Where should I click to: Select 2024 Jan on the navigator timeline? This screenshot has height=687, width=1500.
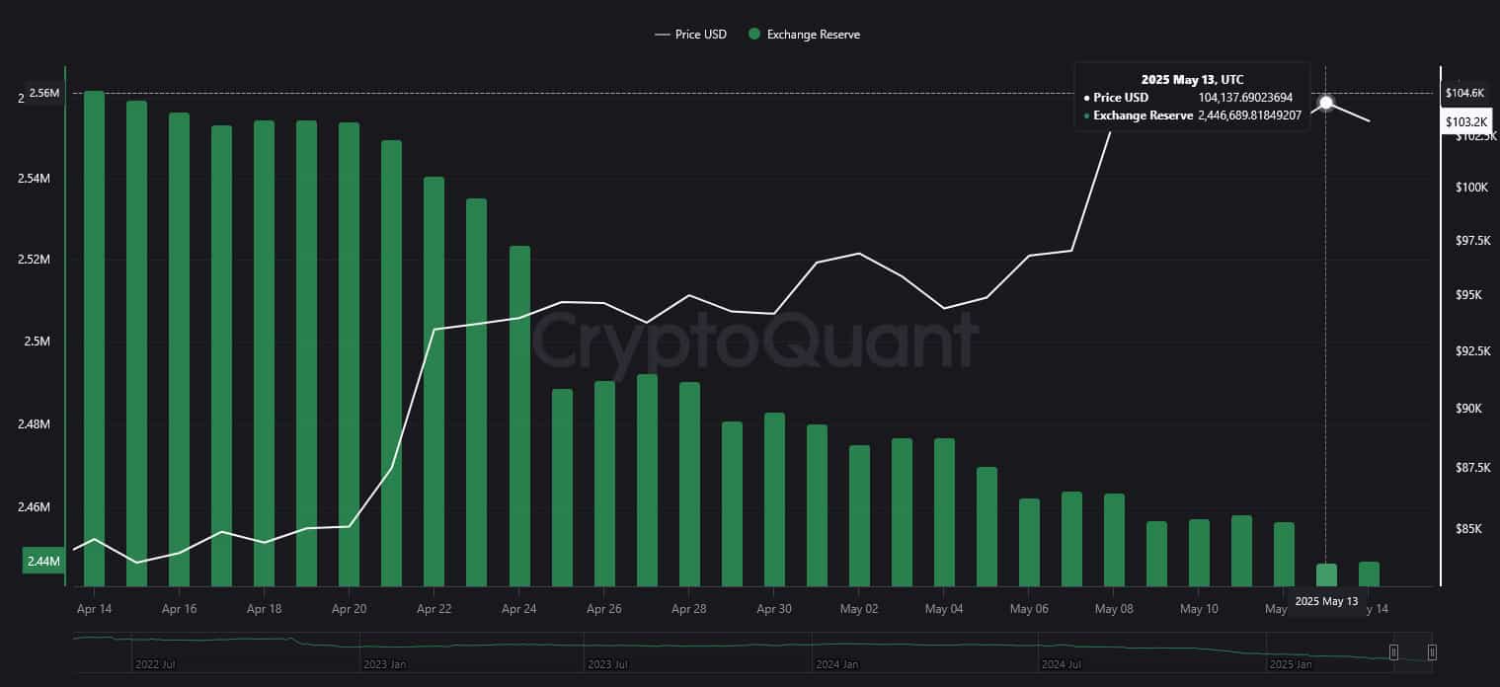click(x=835, y=664)
